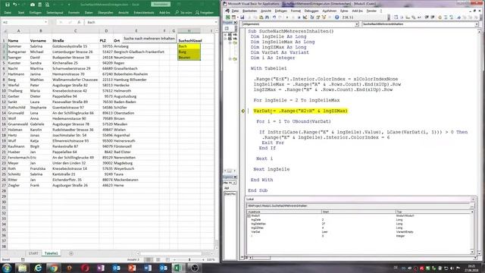Open File Explorer from the taskbar
Image resolution: width=485 pixels, height=273 pixels.
point(22,268)
